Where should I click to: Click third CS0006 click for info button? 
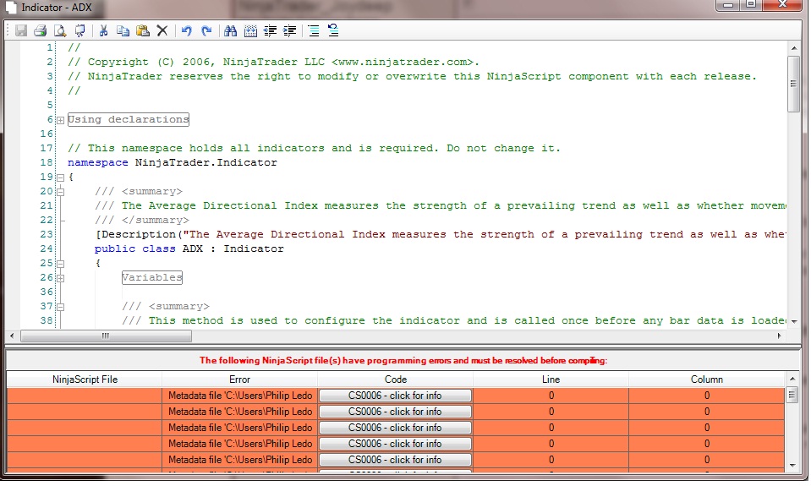point(395,428)
